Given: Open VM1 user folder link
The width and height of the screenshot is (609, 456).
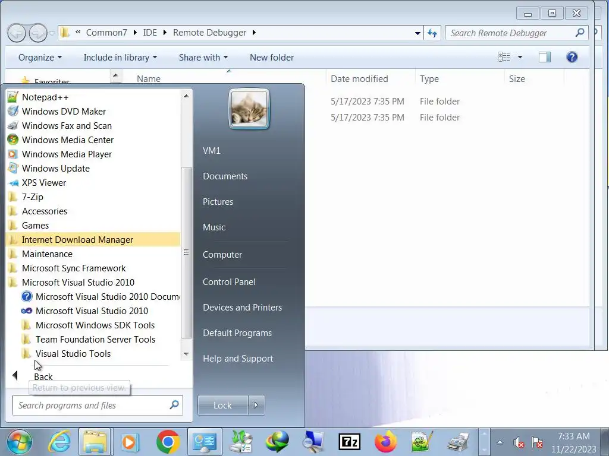Looking at the screenshot, I should coord(212,151).
